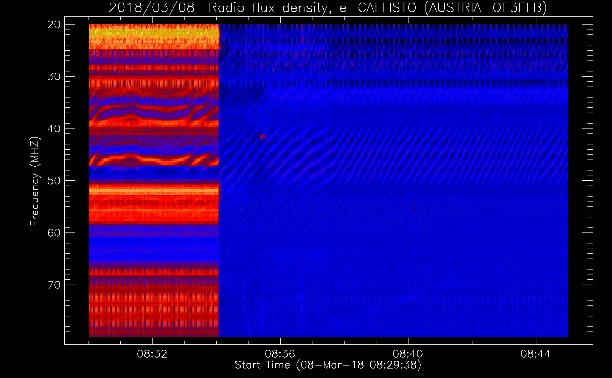
Task: Click the "Start Time (08-Mar-18 08:29:38)" label
Action: point(328,365)
